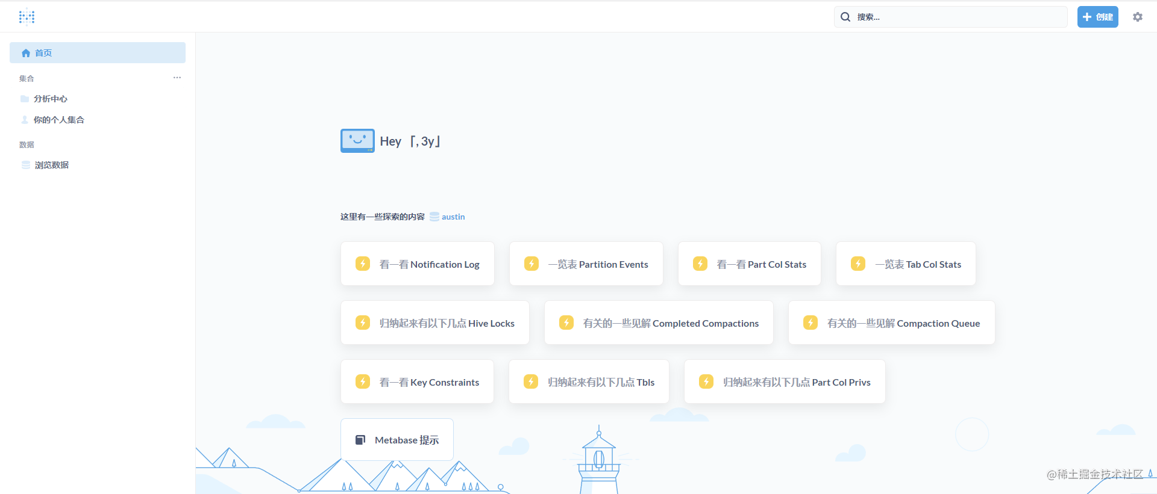Click the book icon on Metabase 提示
The width and height of the screenshot is (1157, 494).
coord(360,440)
